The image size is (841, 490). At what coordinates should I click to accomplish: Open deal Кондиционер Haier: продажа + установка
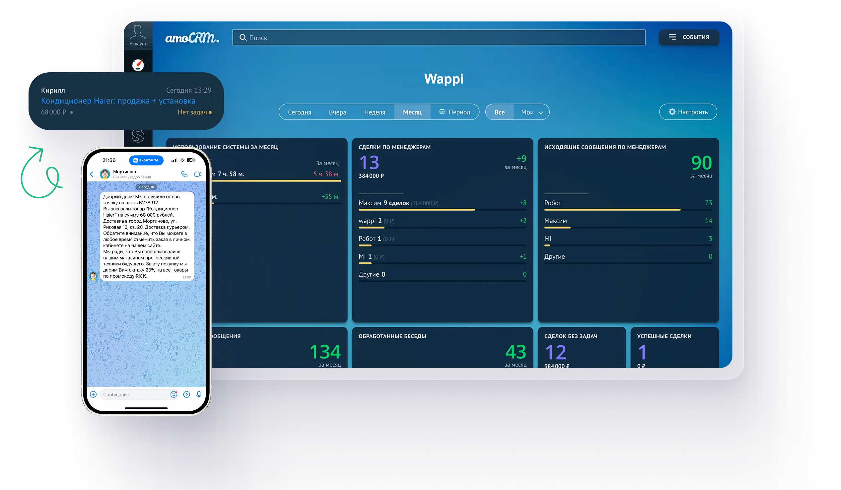(118, 101)
